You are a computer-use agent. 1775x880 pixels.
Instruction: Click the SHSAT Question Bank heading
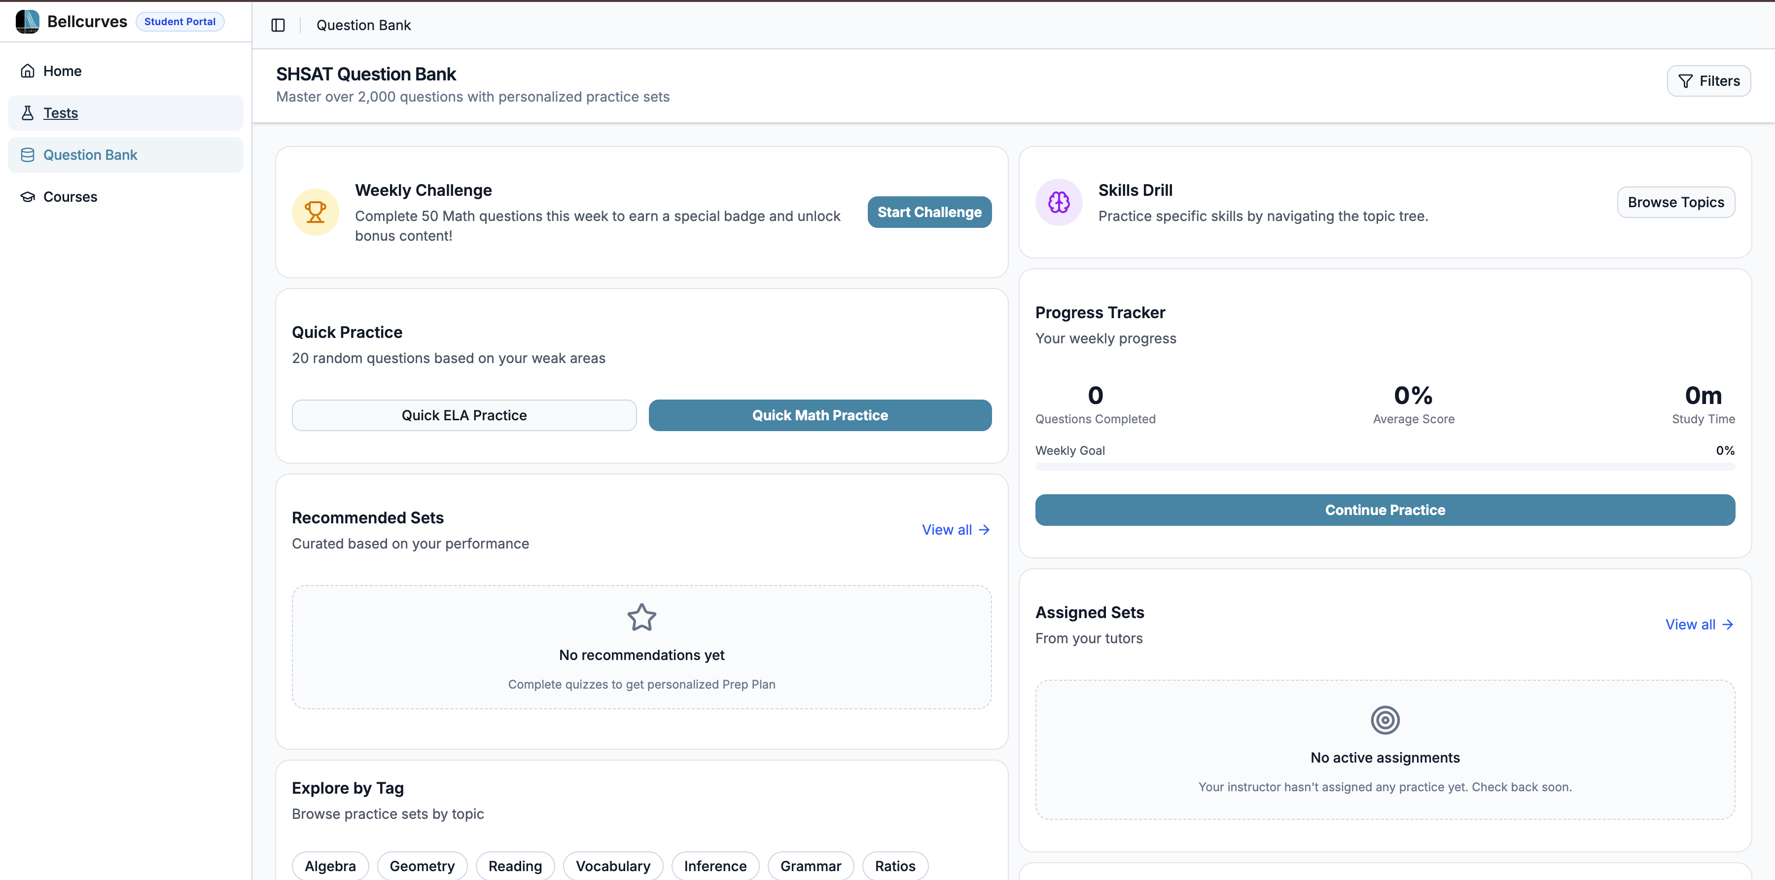(366, 74)
